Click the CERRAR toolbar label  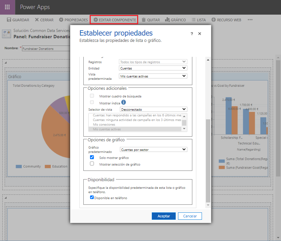point(47,20)
